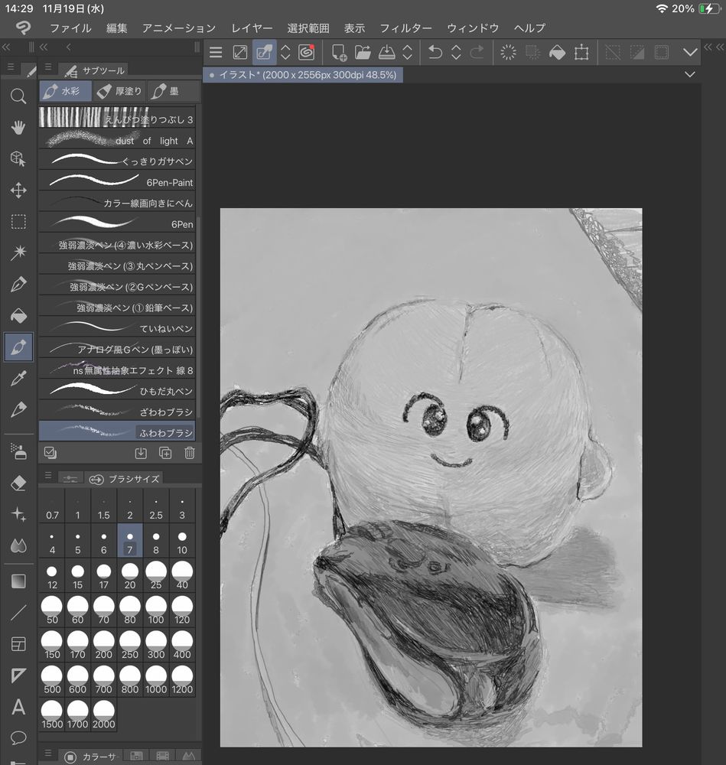Toggle the sub tool list checkmark button
The image size is (726, 765).
(x=50, y=453)
